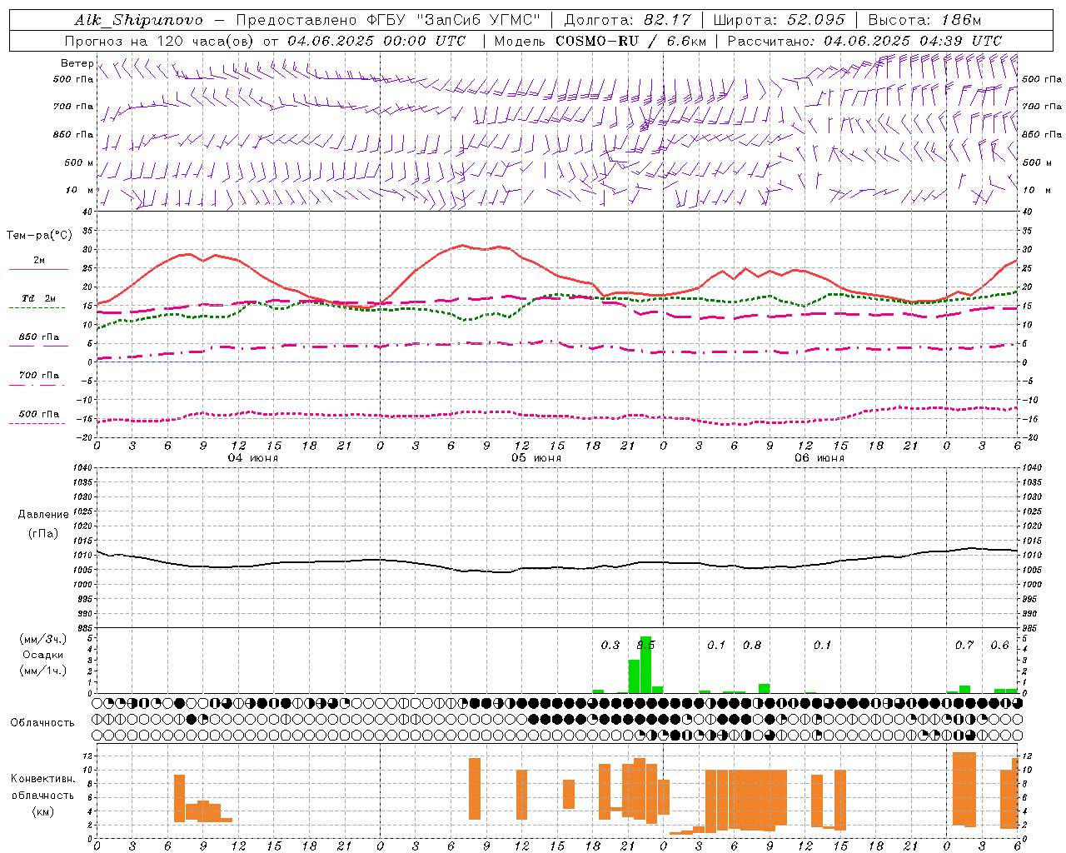Click the Ветер wind panel label
The width and height of the screenshot is (1066, 853).
(x=77, y=63)
